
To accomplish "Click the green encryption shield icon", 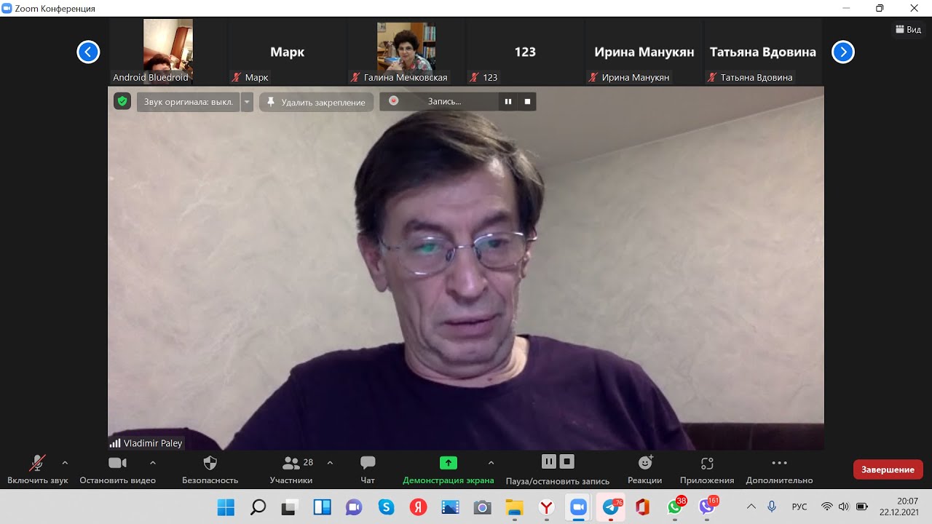I will click(122, 101).
